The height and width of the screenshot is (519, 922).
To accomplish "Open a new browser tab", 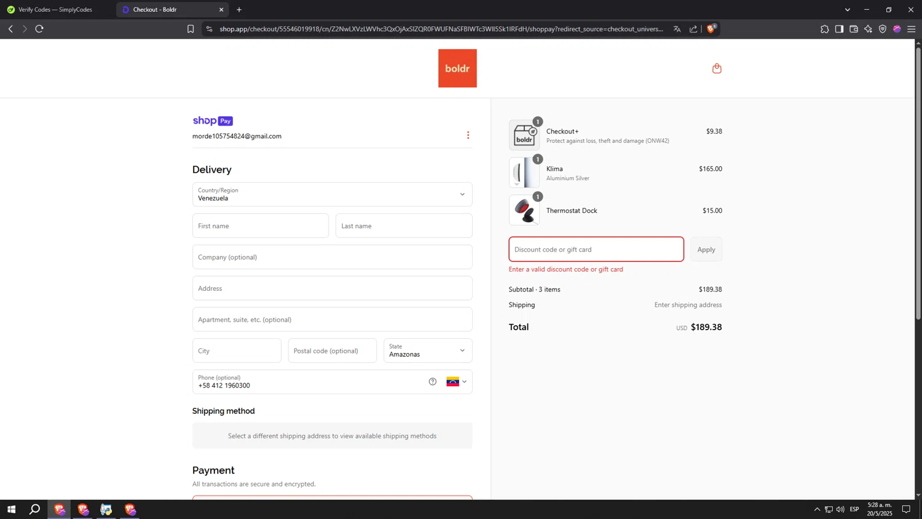I will [239, 10].
